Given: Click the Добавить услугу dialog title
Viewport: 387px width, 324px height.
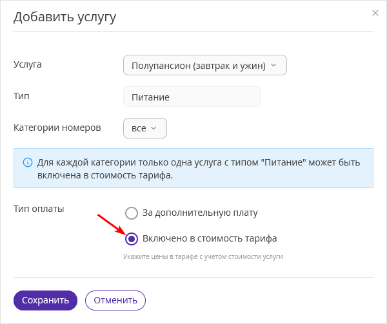Looking at the screenshot, I should click(x=64, y=17).
